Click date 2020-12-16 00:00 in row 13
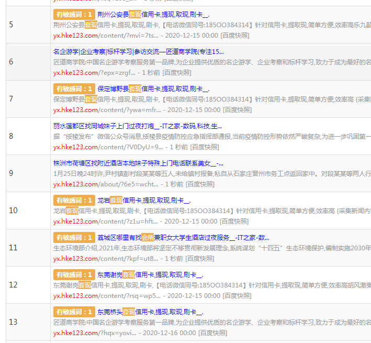Screen dimensions: 371x343 tap(169, 333)
